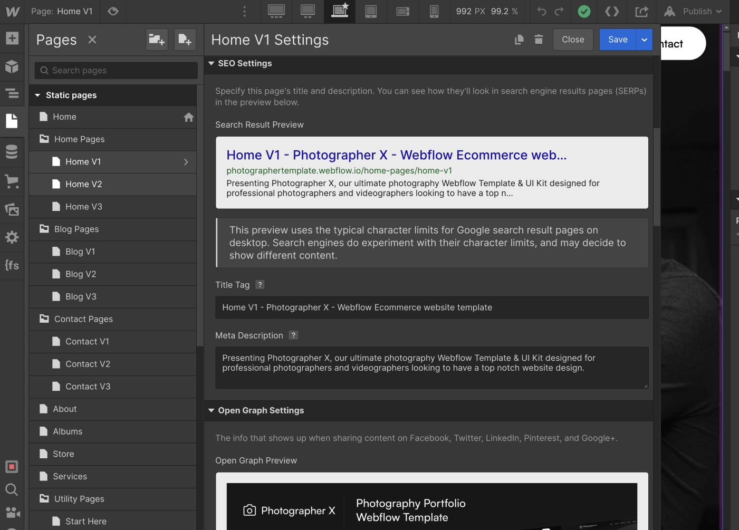Open the site Settings gear
The image size is (739, 530).
(12, 237)
